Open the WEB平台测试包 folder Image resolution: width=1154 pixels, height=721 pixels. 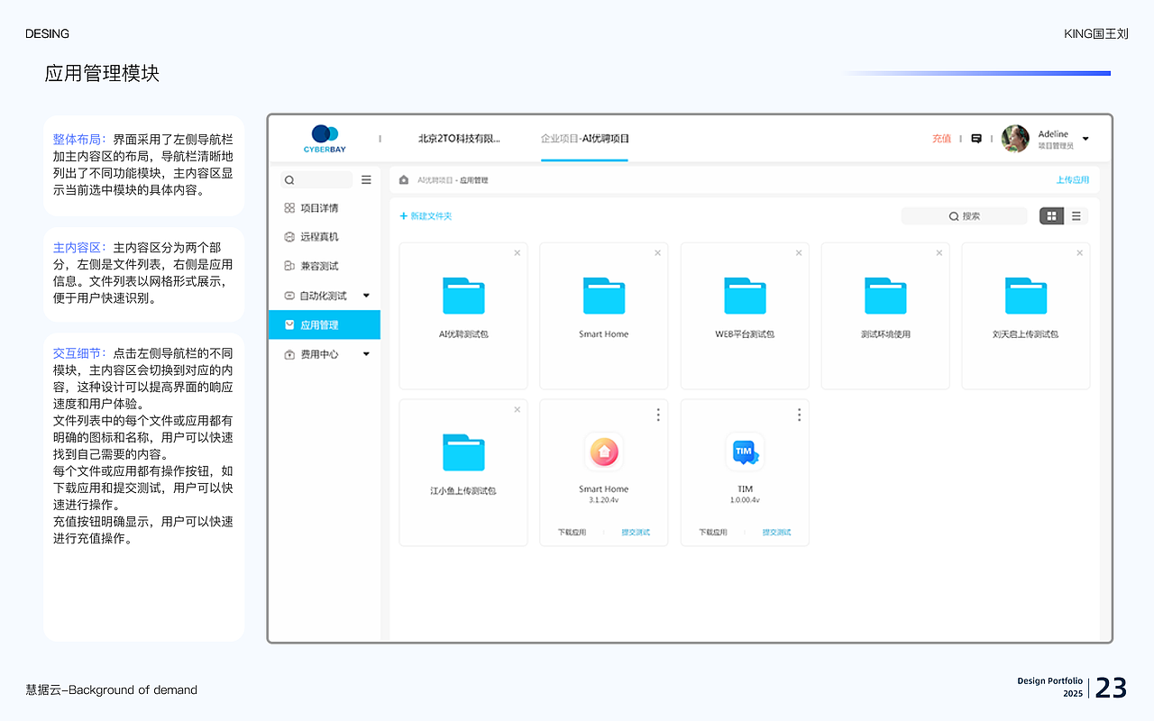pyautogui.click(x=745, y=296)
